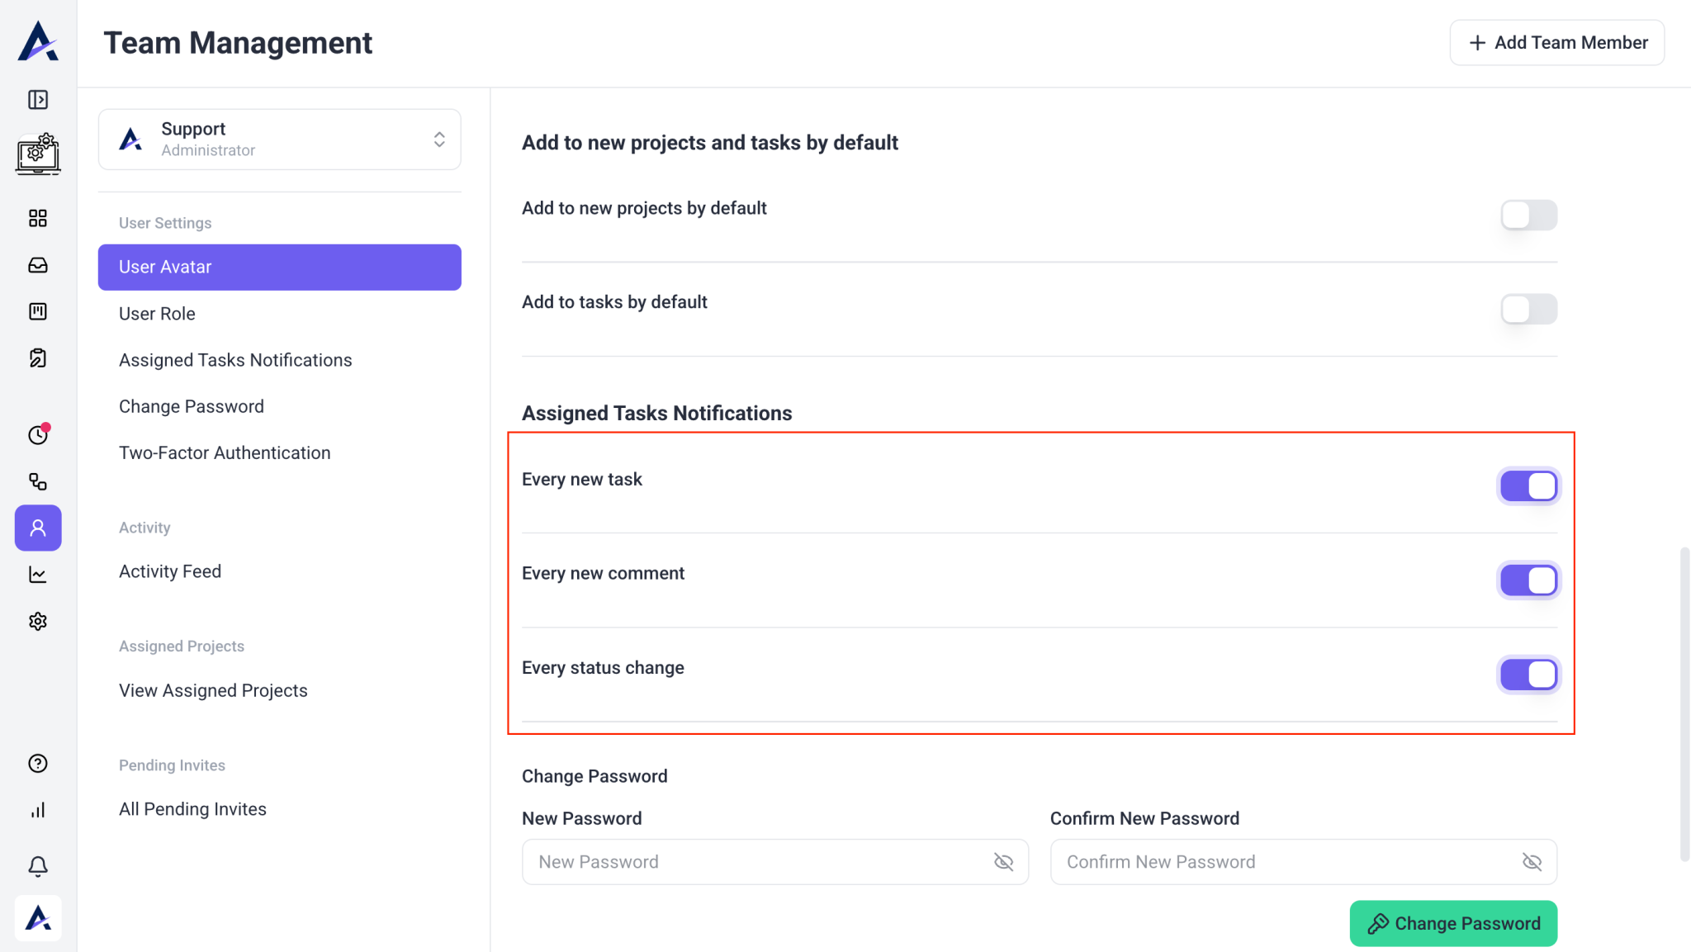This screenshot has height=952, width=1691.
Task: Select Two-Factor Authentication in the menu
Action: pos(225,452)
